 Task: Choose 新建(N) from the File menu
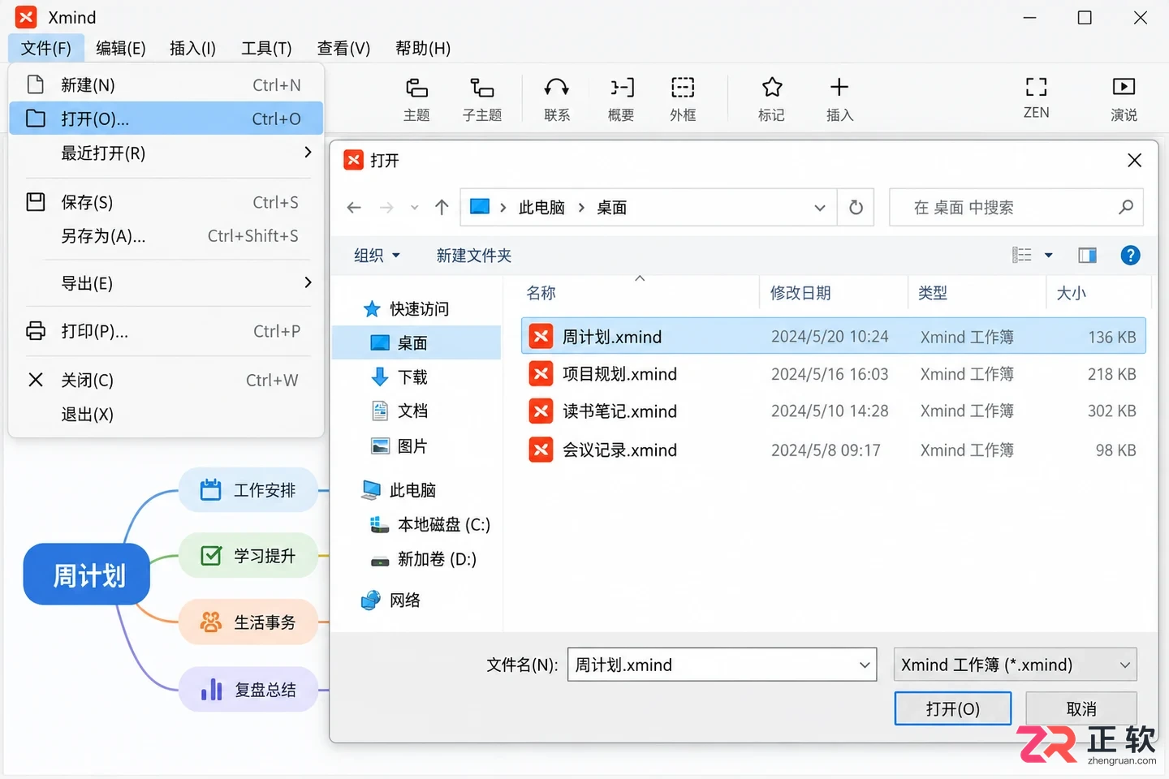166,85
